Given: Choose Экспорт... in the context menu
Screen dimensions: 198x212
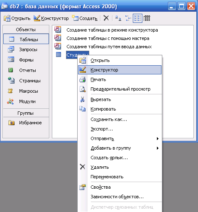Looking at the screenshot, I should pyautogui.click(x=120, y=129).
